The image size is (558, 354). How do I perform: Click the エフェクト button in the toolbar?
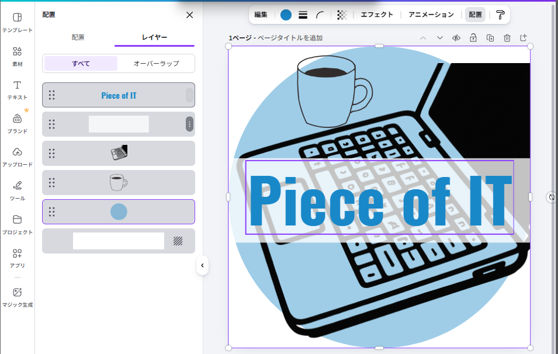pos(377,15)
